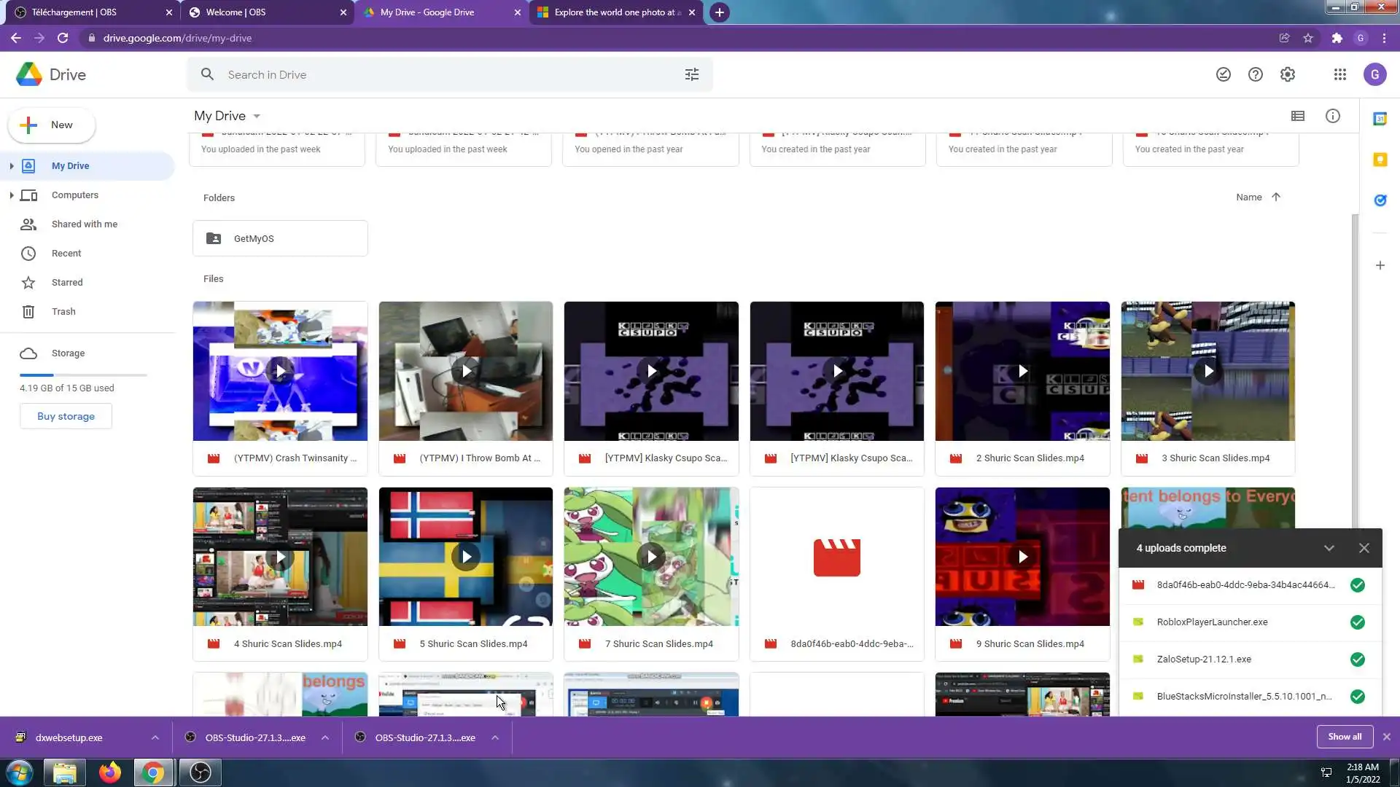The width and height of the screenshot is (1400, 787).
Task: Reverse the Name sort direction arrow
Action: [x=1275, y=197]
